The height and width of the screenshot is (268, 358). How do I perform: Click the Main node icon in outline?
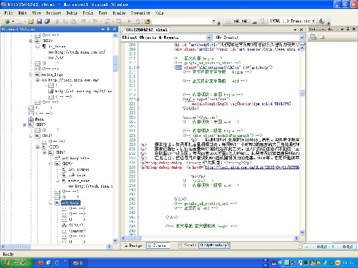(x=31, y=119)
